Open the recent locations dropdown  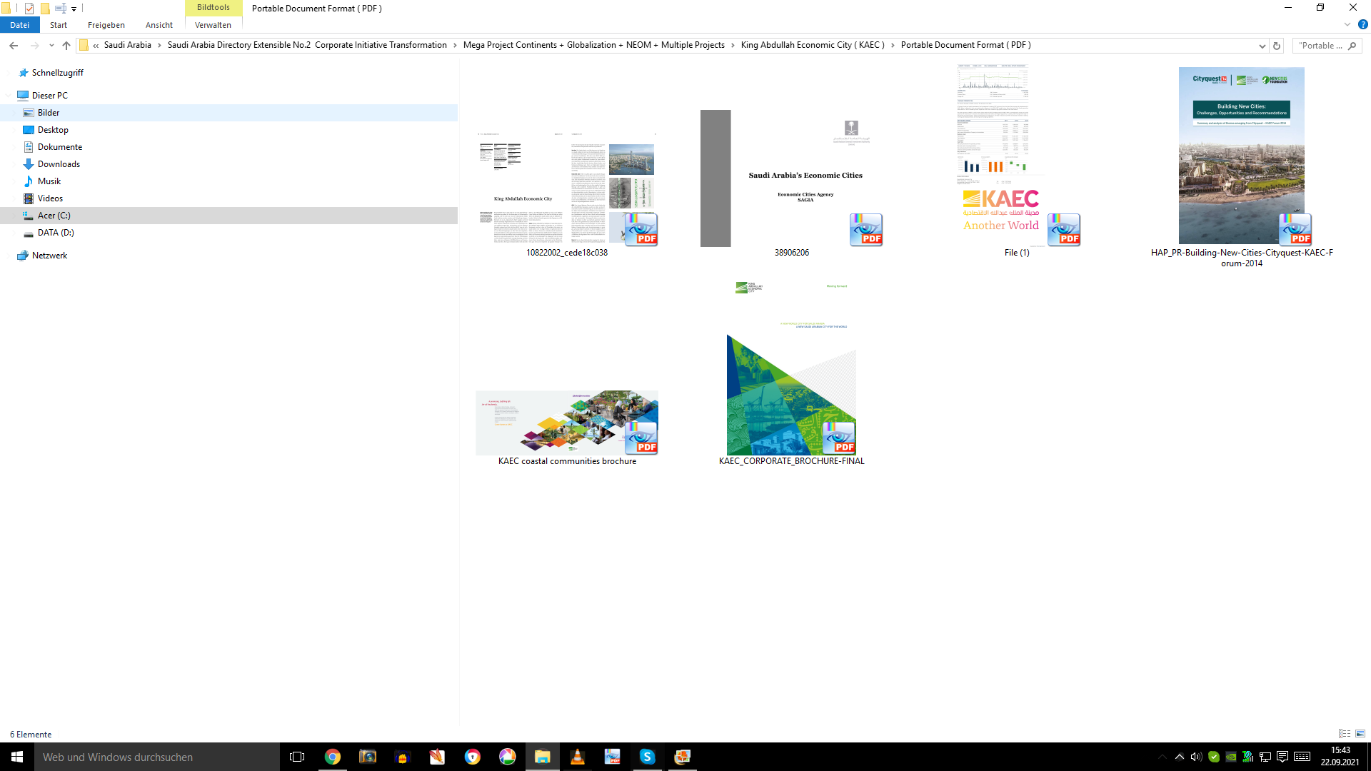51,46
